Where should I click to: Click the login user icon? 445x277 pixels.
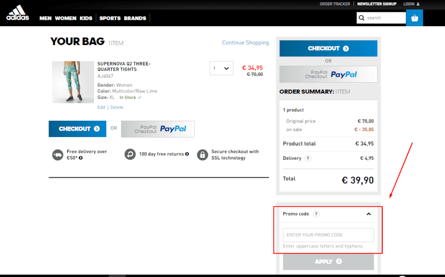[418, 4]
